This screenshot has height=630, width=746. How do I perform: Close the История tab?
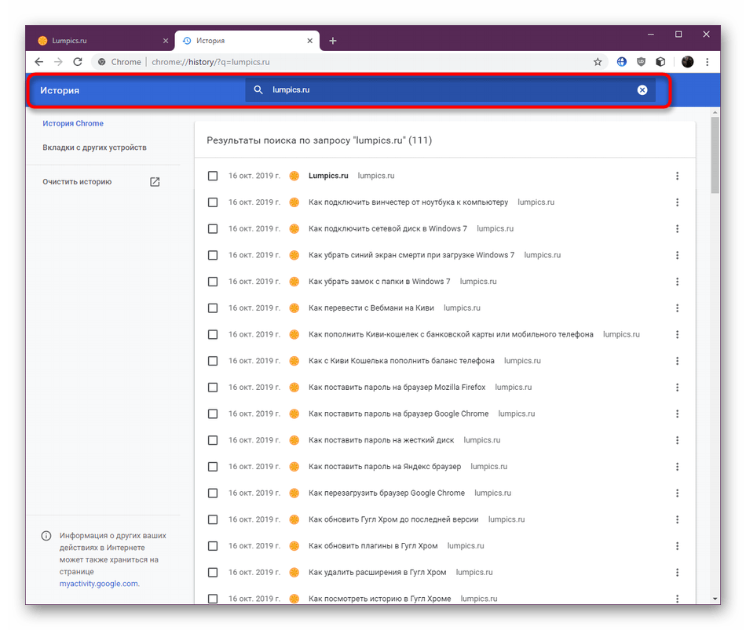(x=309, y=41)
